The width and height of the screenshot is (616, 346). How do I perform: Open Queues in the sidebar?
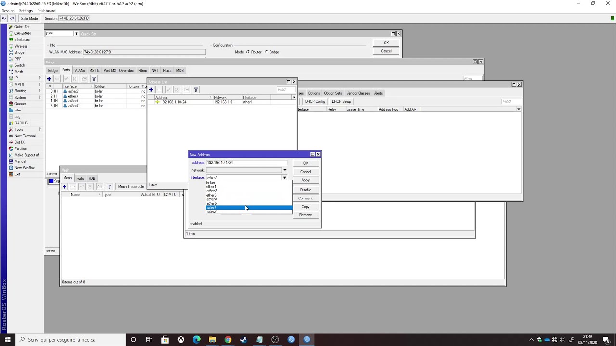coord(20,104)
